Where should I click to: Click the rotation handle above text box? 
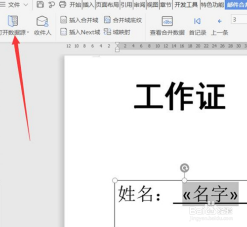click(185, 168)
